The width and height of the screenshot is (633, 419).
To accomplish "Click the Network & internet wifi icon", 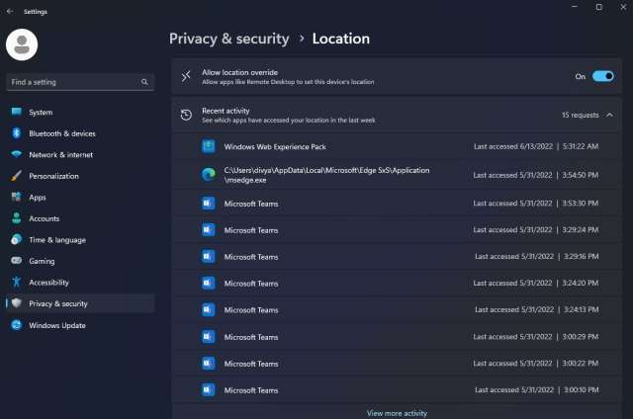I will click(x=16, y=155).
